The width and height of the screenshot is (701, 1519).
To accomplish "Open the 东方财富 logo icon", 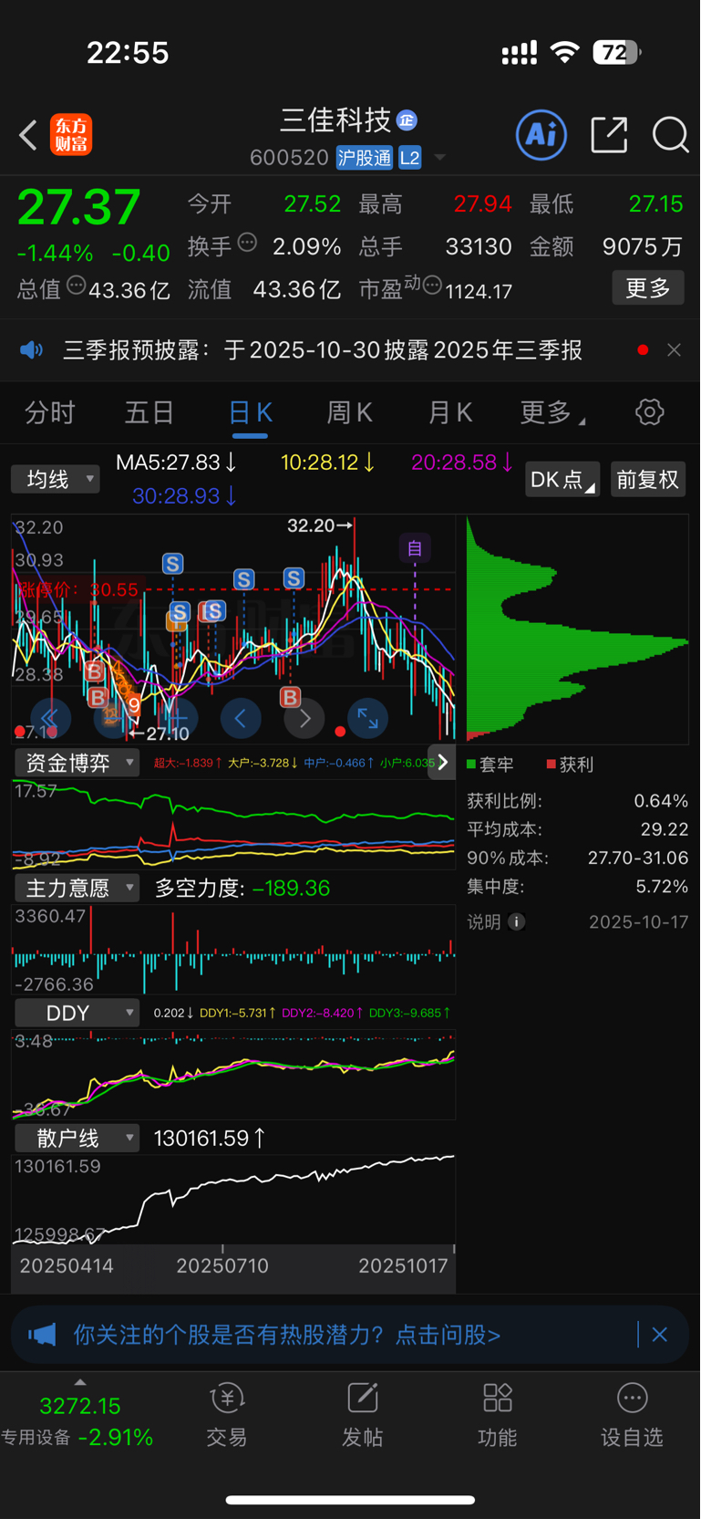I will [71, 135].
